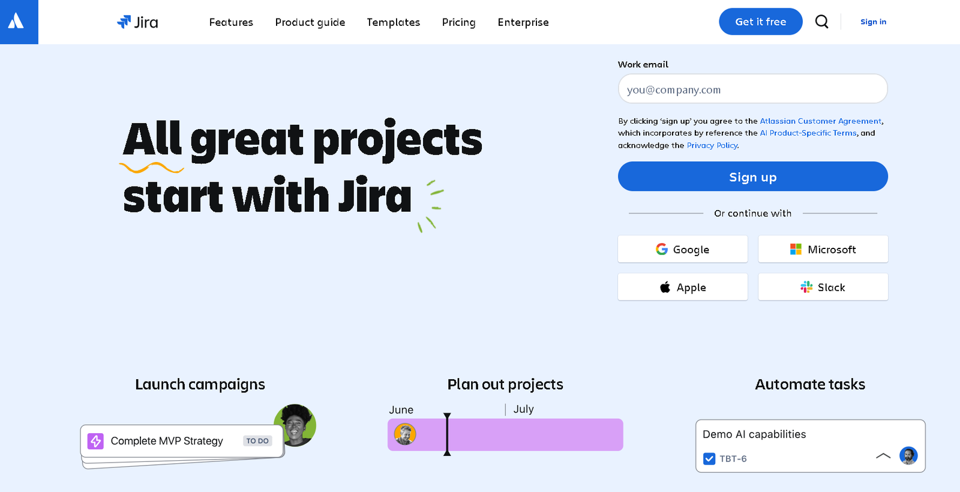The image size is (960, 492).
Task: Click the TBT-6 issue key
Action: (x=733, y=459)
